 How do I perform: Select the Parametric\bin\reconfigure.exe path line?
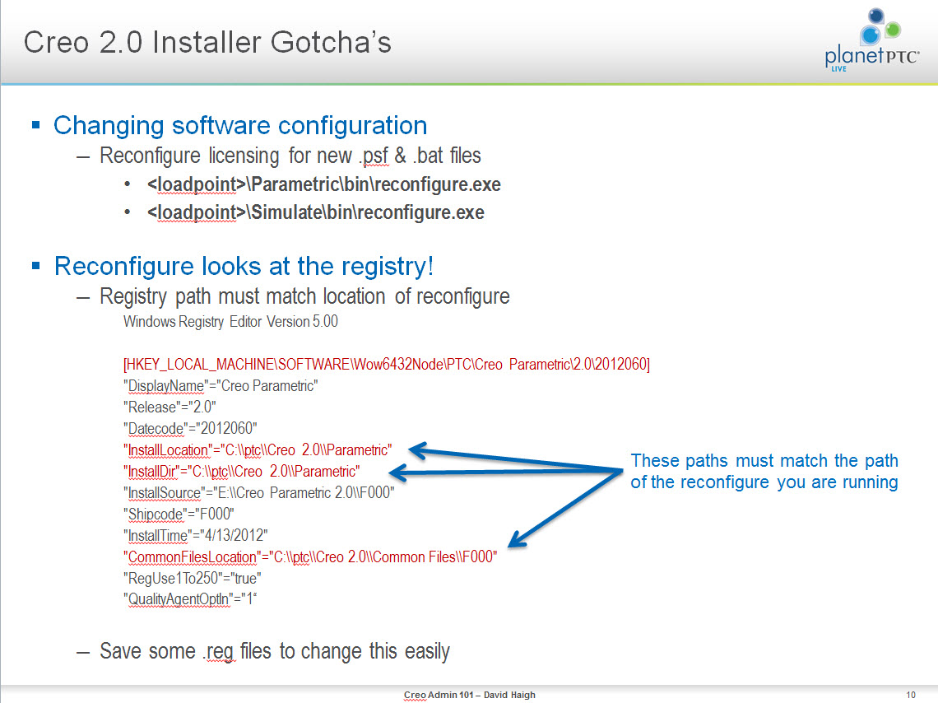(323, 184)
